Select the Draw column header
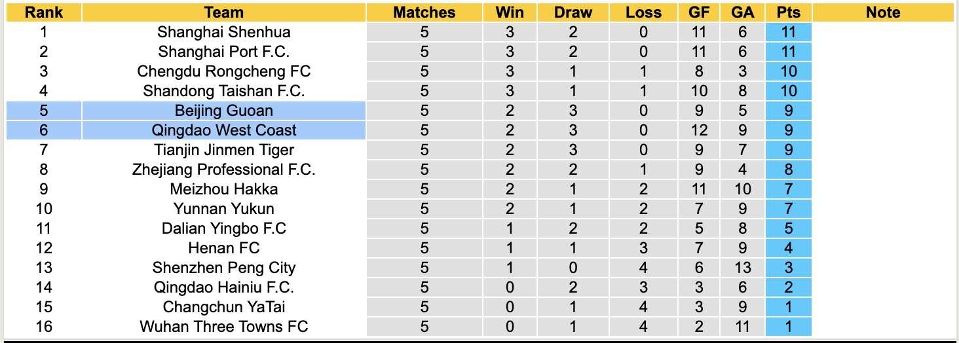This screenshot has height=343, width=959. 573,12
